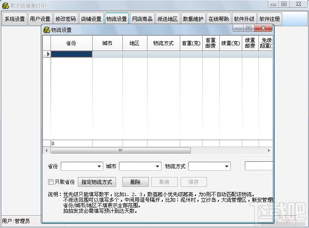Image resolution: width=309 pixels, height=228 pixels.
Task: Click the text field right of 物流方式 dropdown
Action: [259, 166]
